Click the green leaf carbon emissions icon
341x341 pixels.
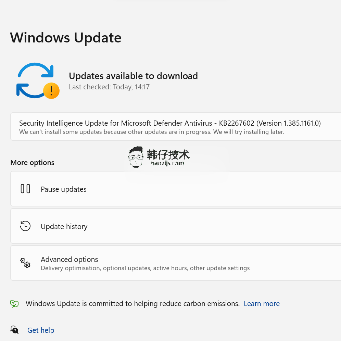point(14,304)
